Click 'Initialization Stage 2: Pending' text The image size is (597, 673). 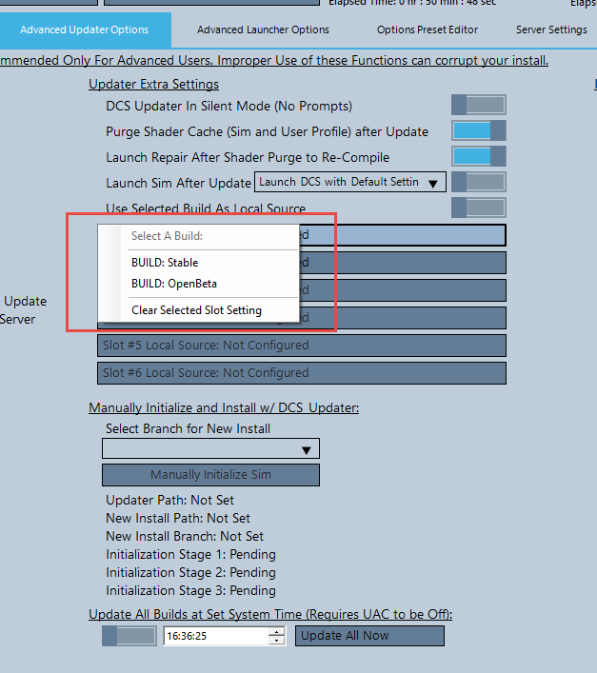pyautogui.click(x=190, y=572)
